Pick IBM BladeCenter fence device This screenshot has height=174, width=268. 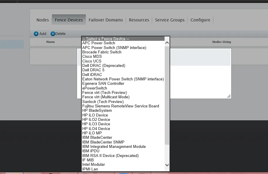[123, 137]
